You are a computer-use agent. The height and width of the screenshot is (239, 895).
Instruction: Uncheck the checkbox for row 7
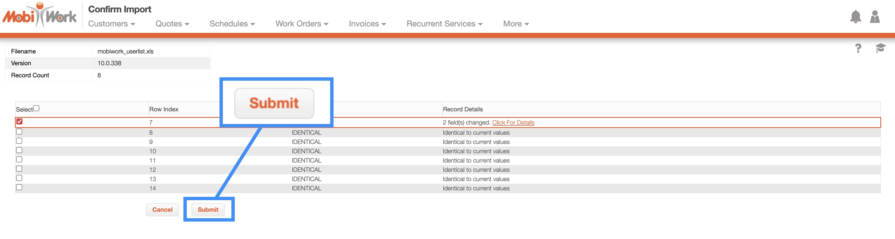(19, 121)
